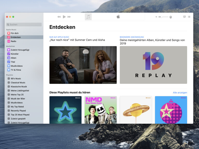Click the NUR AUF APPLE MUSIC label
This screenshot has width=199, height=149.
tap(59, 37)
